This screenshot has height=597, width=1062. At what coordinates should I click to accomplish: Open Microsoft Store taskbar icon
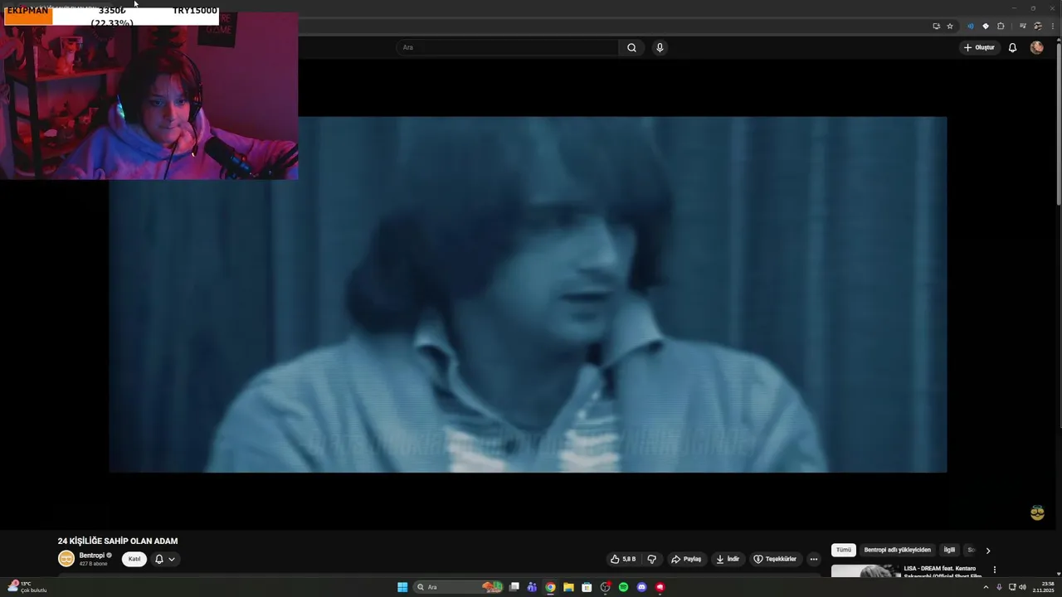pyautogui.click(x=587, y=587)
